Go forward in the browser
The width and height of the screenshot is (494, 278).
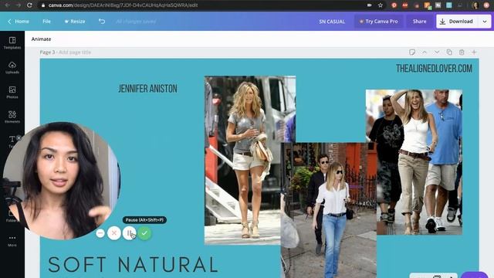[x=19, y=5]
